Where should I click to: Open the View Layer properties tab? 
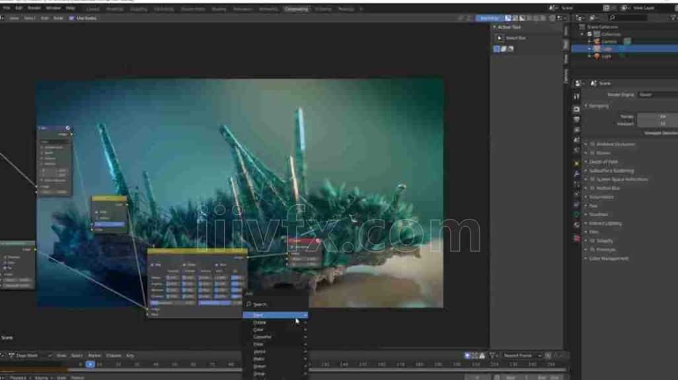[576, 130]
